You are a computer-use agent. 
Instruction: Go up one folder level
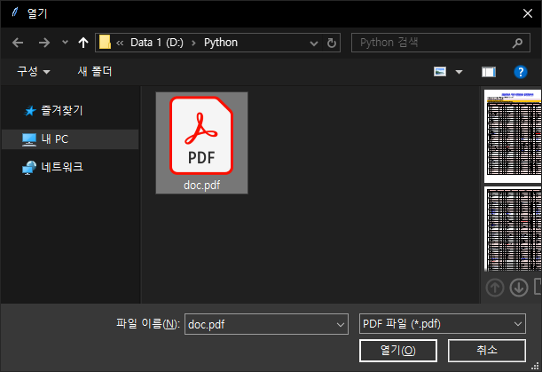pyautogui.click(x=83, y=43)
